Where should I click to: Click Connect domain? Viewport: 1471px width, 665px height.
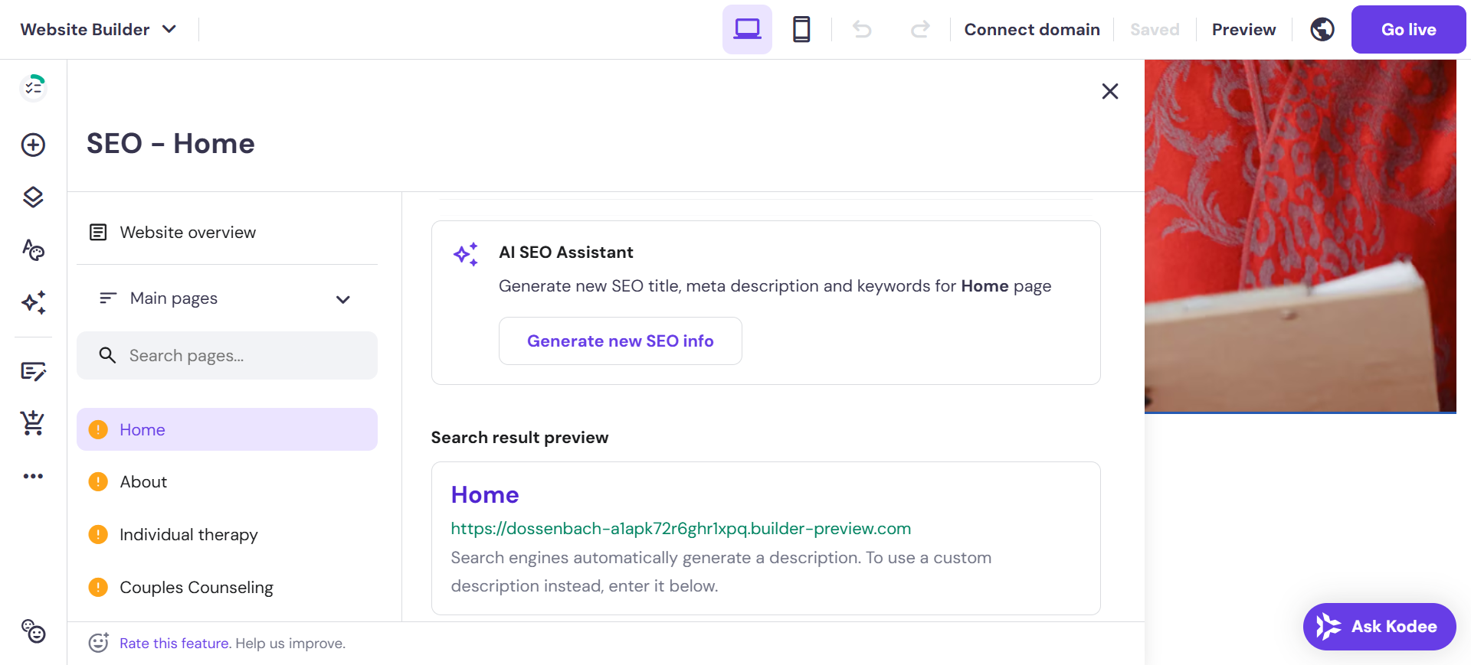click(x=1032, y=29)
